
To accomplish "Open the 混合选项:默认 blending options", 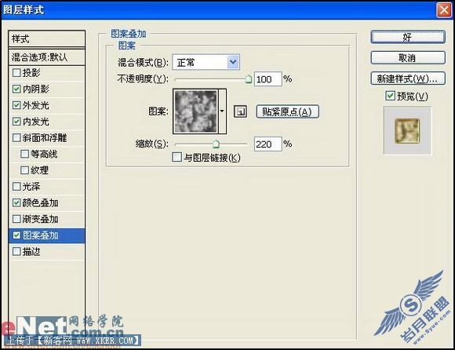I will coord(47,57).
